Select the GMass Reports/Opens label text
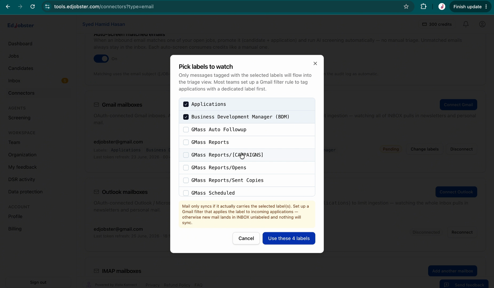Image resolution: width=494 pixels, height=288 pixels. [219, 167]
